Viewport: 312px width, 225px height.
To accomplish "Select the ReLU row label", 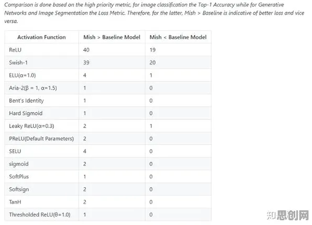I will (15, 50).
